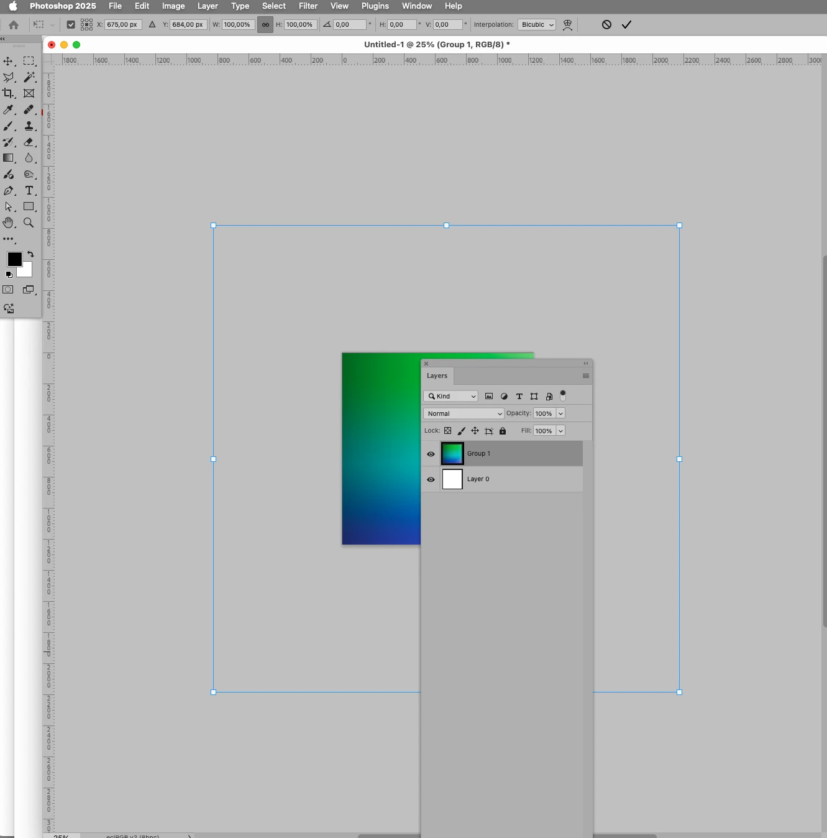The height and width of the screenshot is (838, 827).
Task: Click the X position field
Action: [x=123, y=25]
